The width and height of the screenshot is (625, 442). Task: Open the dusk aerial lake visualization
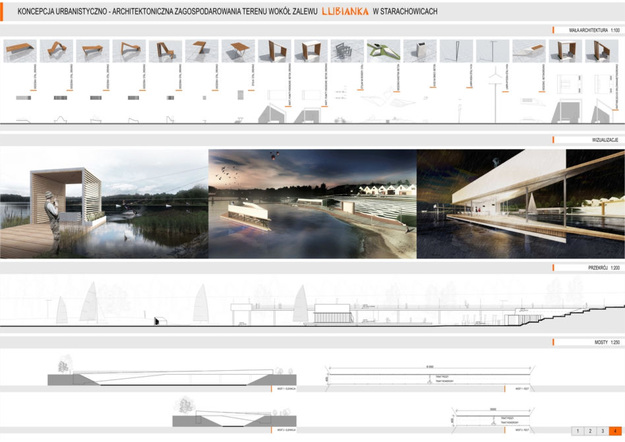[312, 204]
